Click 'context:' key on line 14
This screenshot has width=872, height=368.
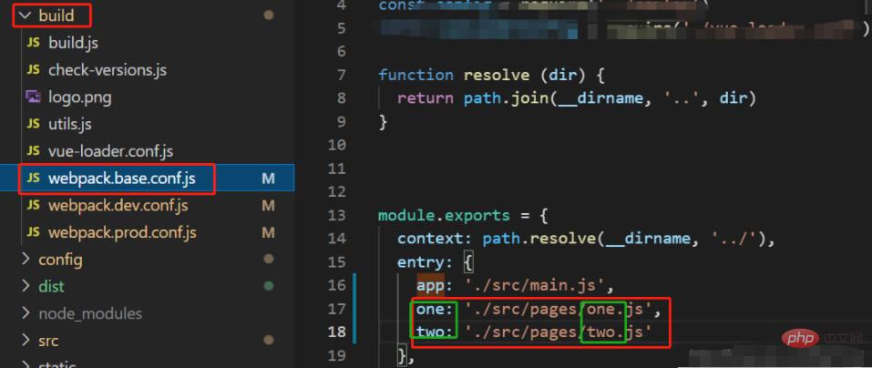point(435,239)
